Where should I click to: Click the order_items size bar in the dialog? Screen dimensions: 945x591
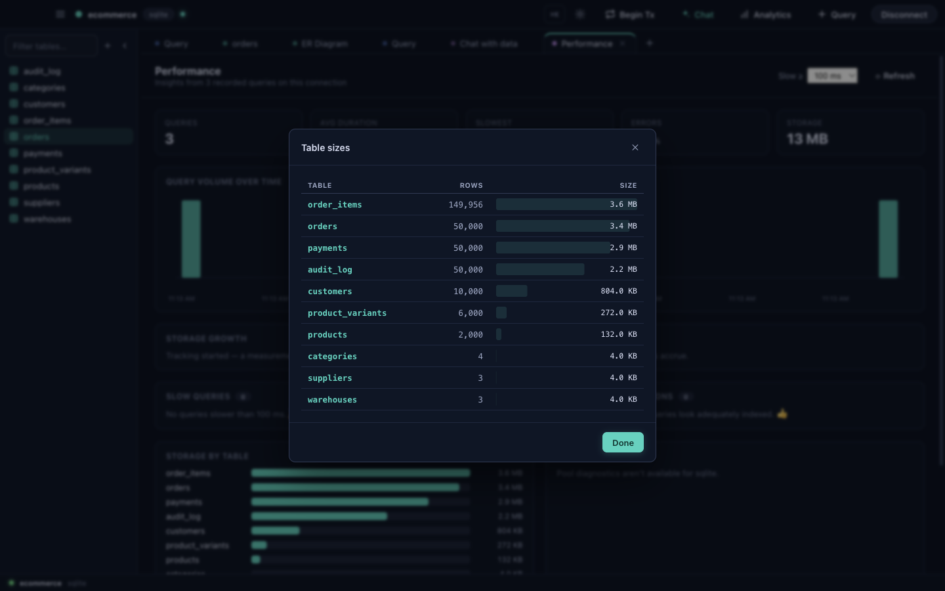tap(566, 204)
